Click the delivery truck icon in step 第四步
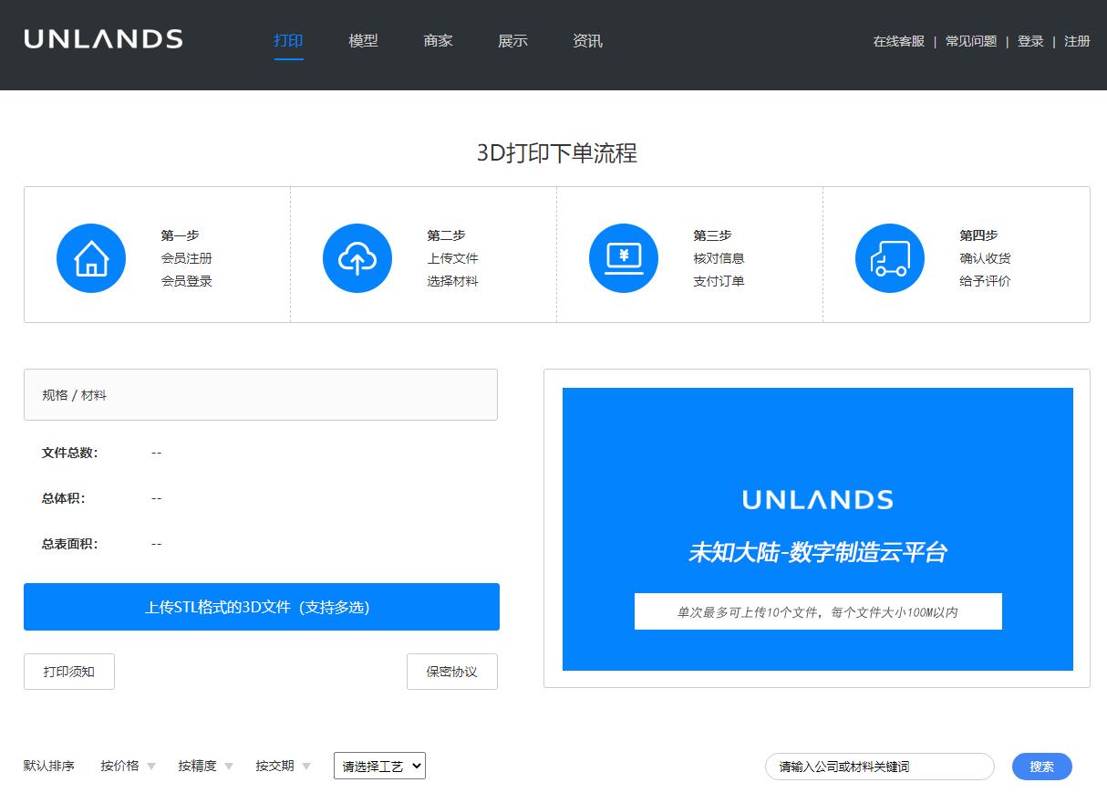 point(889,258)
